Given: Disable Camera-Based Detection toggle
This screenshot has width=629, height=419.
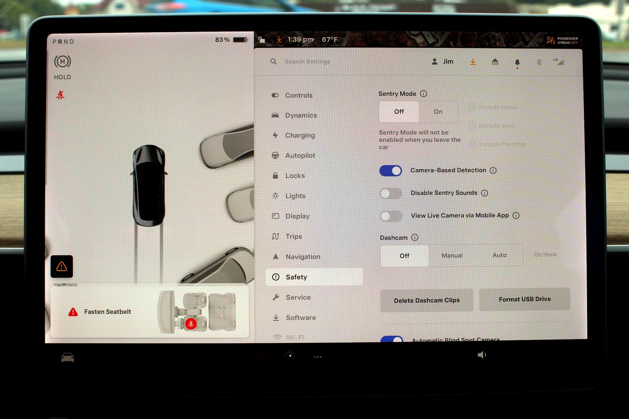Looking at the screenshot, I should click(390, 170).
